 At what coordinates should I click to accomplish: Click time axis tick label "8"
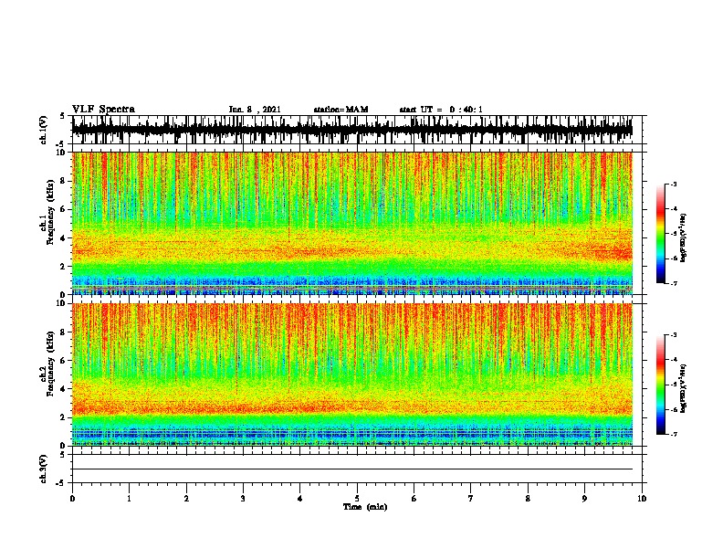[528, 499]
